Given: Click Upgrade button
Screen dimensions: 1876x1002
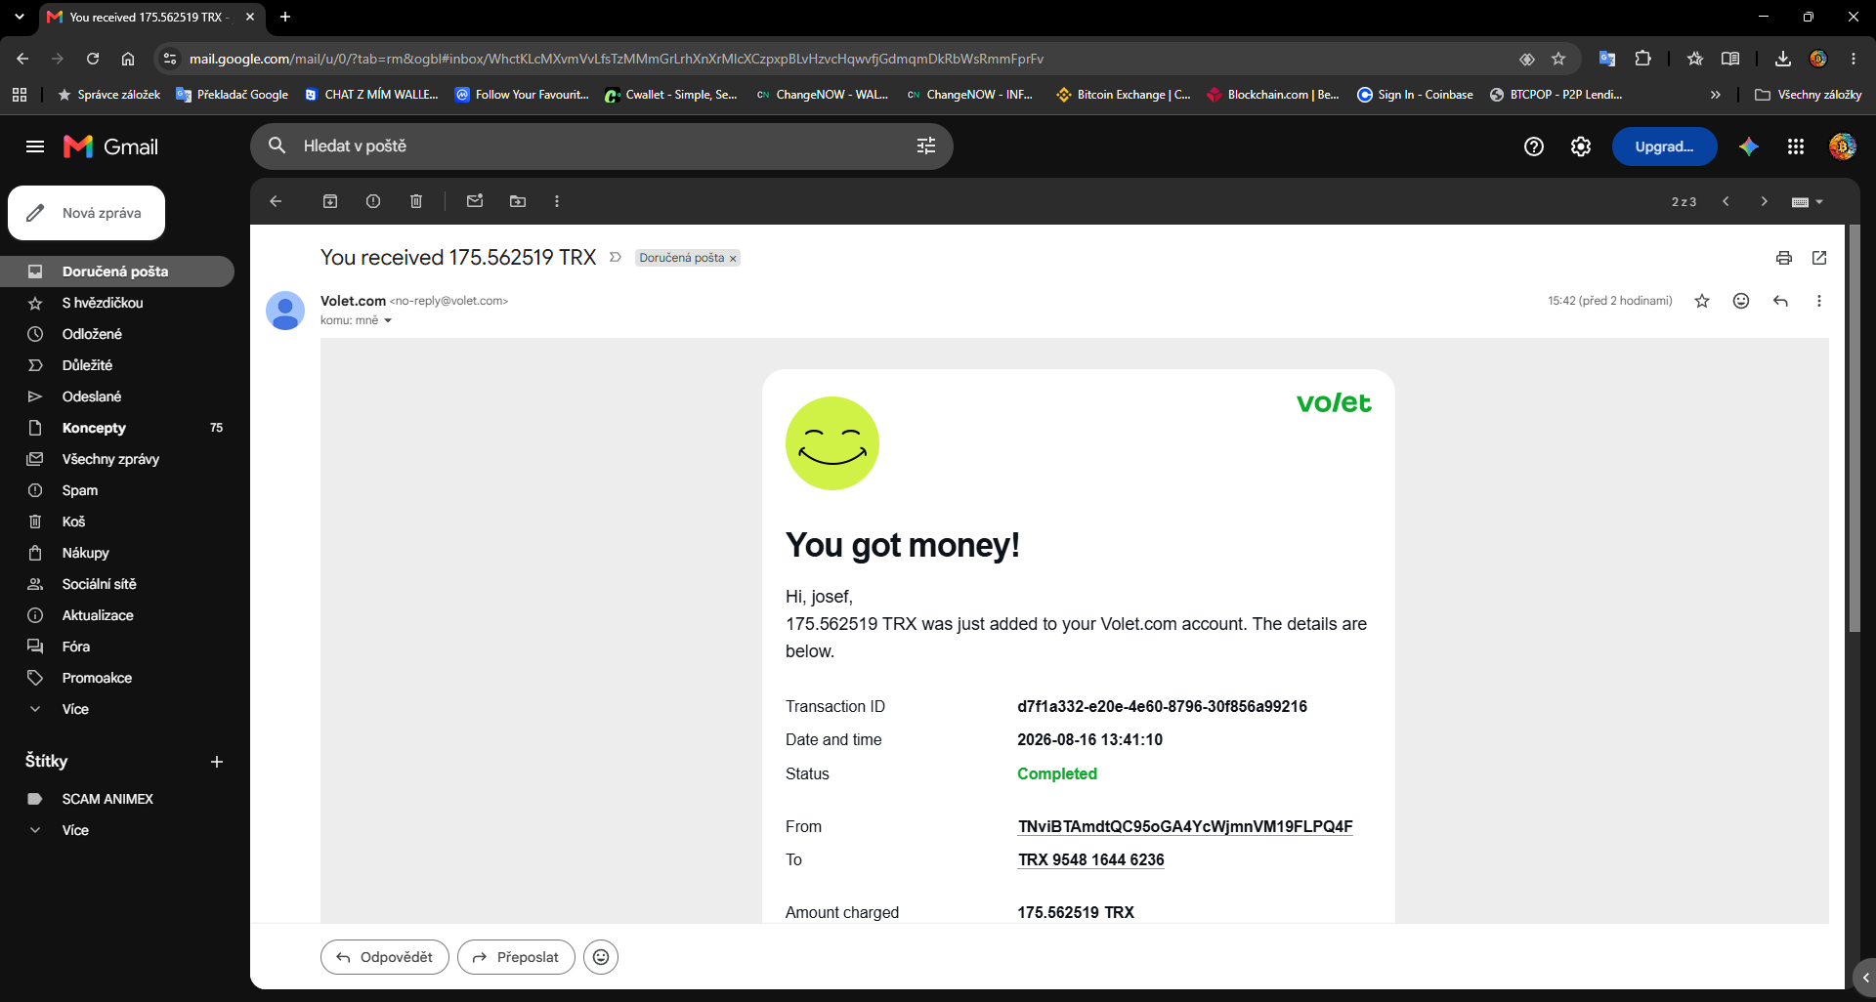Looking at the screenshot, I should pyautogui.click(x=1664, y=146).
